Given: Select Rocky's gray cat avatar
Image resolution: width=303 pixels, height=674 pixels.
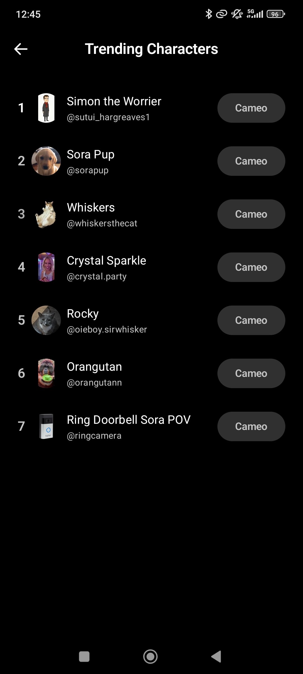Looking at the screenshot, I should pos(46,320).
